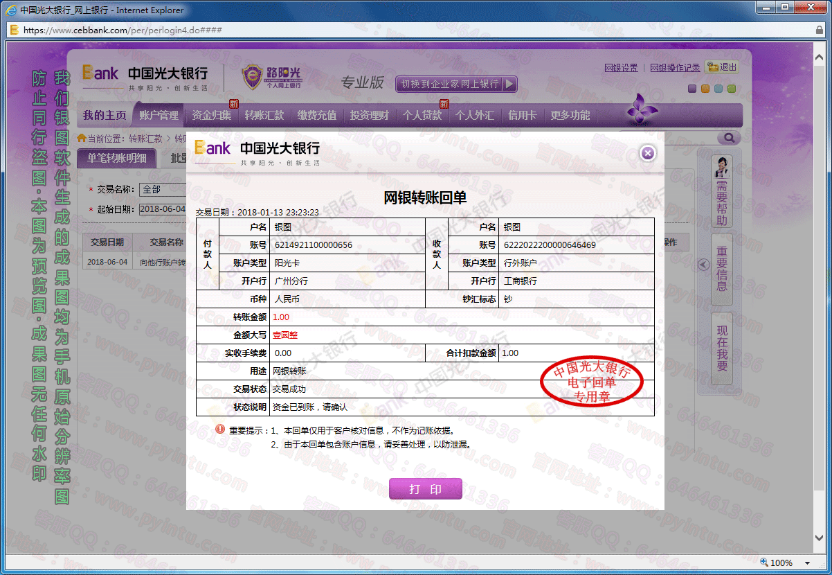Viewport: 832px width, 575px height.
Task: Click the amount in words 壹圆整
Action: 285,335
